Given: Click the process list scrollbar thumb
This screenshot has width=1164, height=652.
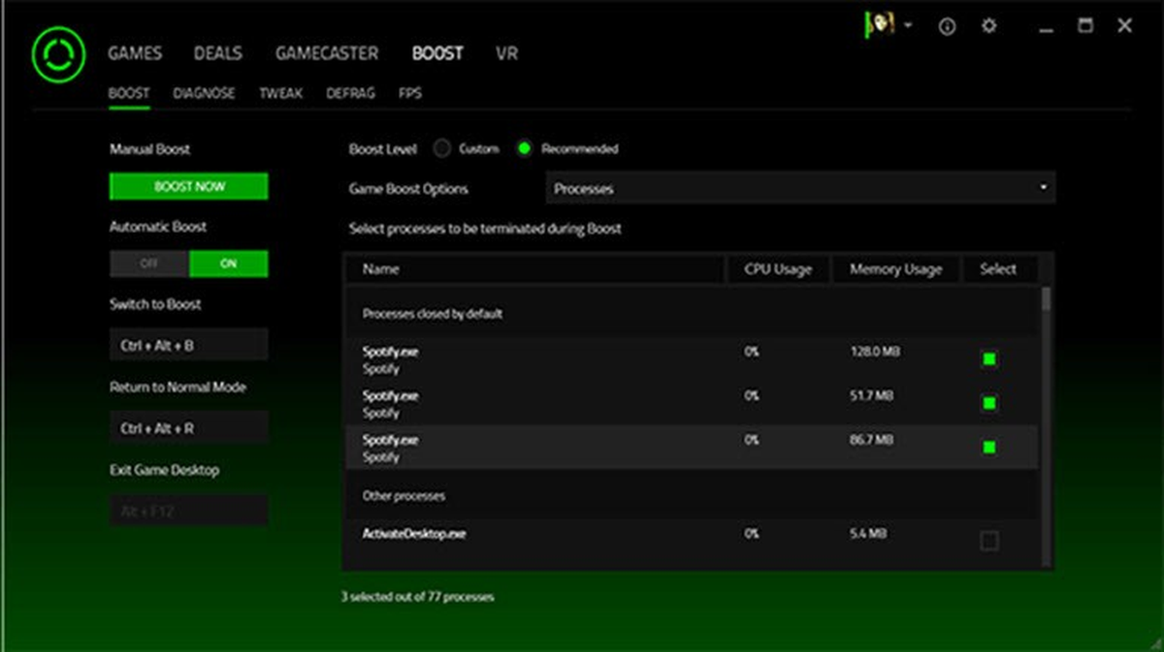Looking at the screenshot, I should click(1046, 297).
